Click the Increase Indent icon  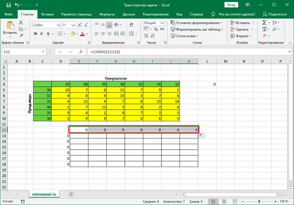(x=123, y=34)
